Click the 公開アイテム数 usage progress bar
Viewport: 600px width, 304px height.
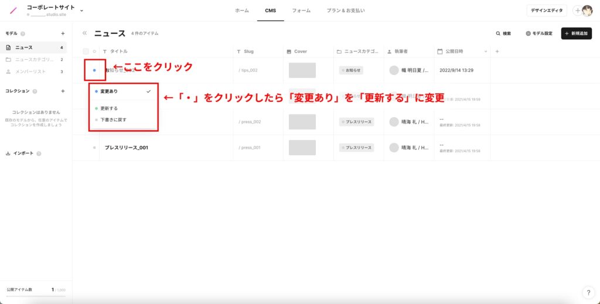tap(36, 296)
